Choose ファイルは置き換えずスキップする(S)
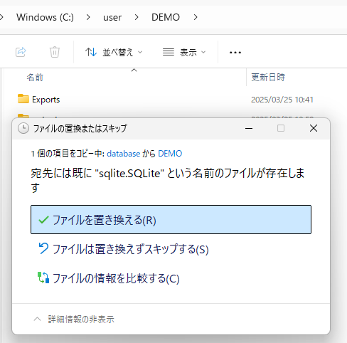 point(171,249)
